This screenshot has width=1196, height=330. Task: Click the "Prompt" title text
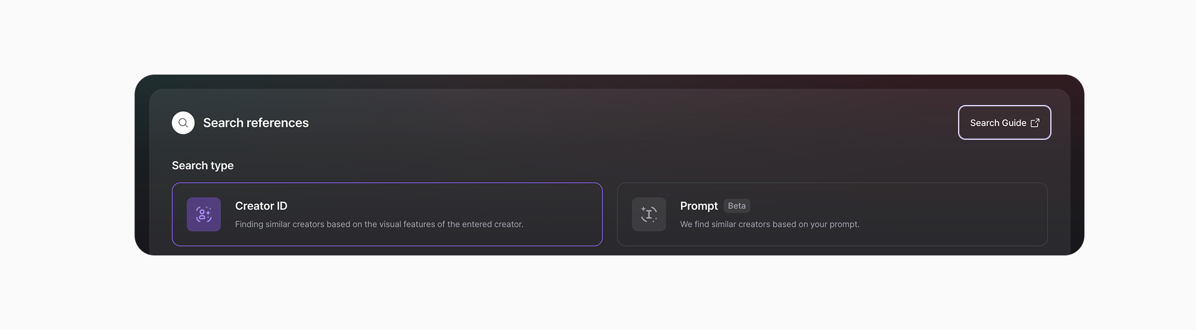[x=698, y=206]
